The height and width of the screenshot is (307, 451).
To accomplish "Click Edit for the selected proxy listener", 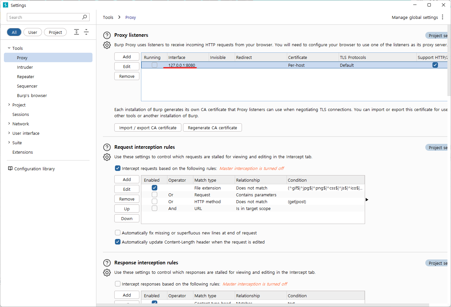I will coord(127,66).
